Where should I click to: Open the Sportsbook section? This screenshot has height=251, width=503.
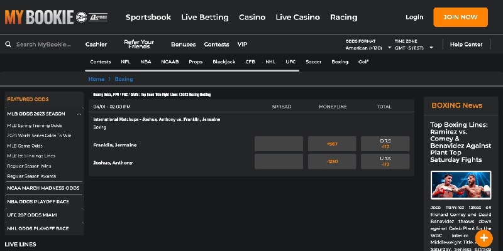148,18
